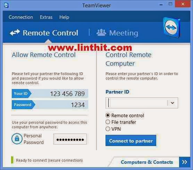Click the Personal Password field
193x170 pixels.
(x=70, y=139)
